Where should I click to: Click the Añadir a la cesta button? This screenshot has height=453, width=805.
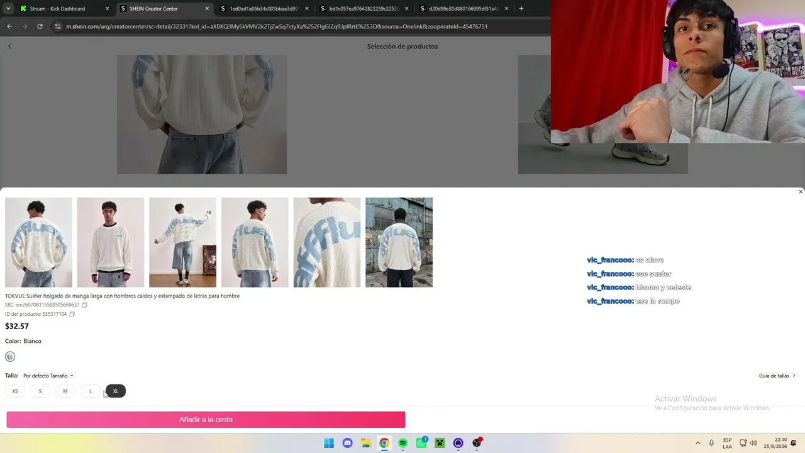pyautogui.click(x=206, y=420)
